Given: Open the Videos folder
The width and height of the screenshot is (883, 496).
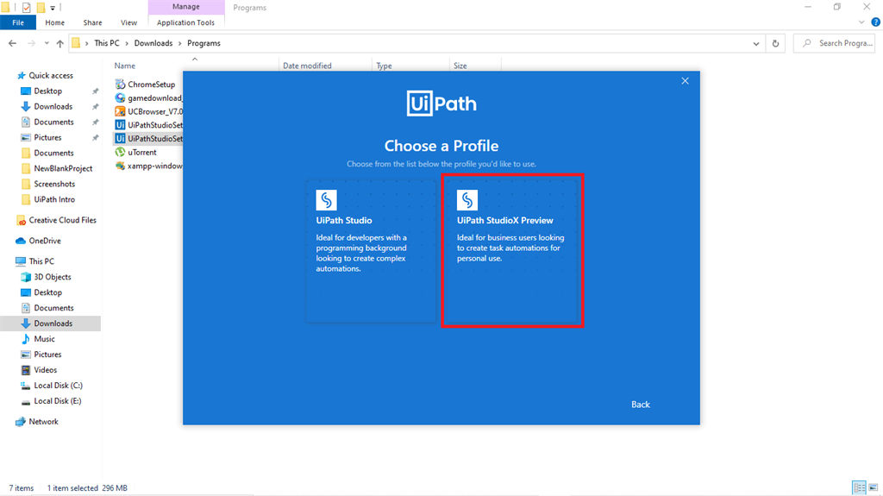Looking at the screenshot, I should (45, 370).
